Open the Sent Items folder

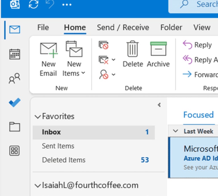pyautogui.click(x=58, y=146)
